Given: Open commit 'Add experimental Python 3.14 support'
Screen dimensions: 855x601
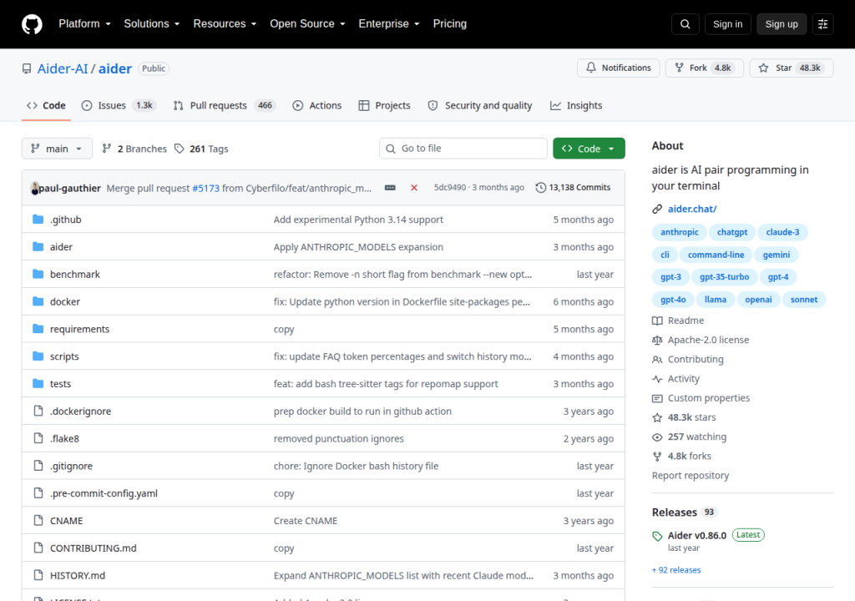Looking at the screenshot, I should point(358,220).
